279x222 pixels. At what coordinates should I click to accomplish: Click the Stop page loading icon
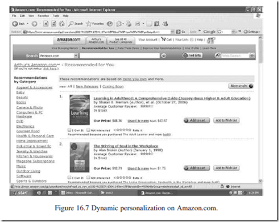(x=46, y=24)
